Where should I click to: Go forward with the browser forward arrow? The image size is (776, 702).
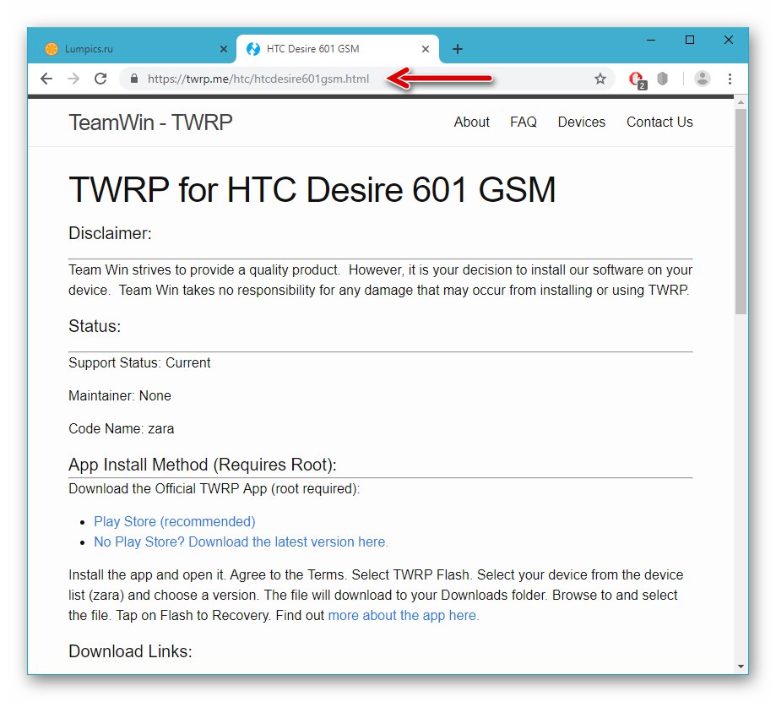click(73, 79)
